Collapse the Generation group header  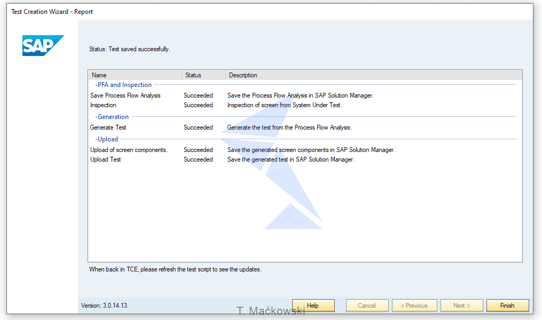coord(112,117)
